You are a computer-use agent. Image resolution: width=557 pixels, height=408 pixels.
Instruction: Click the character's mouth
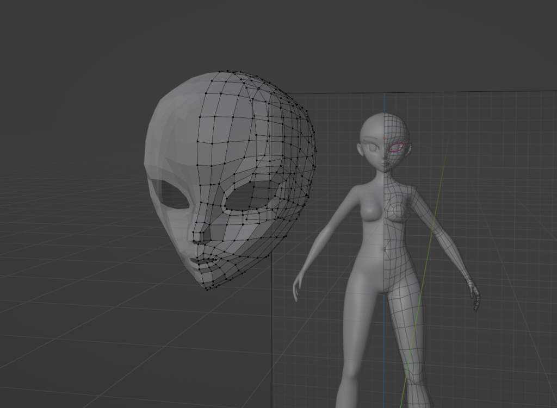click(385, 164)
